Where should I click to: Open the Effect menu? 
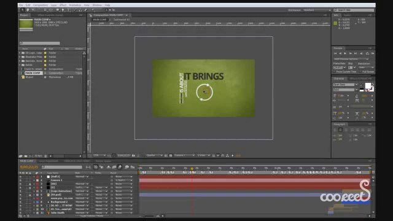pos(63,5)
